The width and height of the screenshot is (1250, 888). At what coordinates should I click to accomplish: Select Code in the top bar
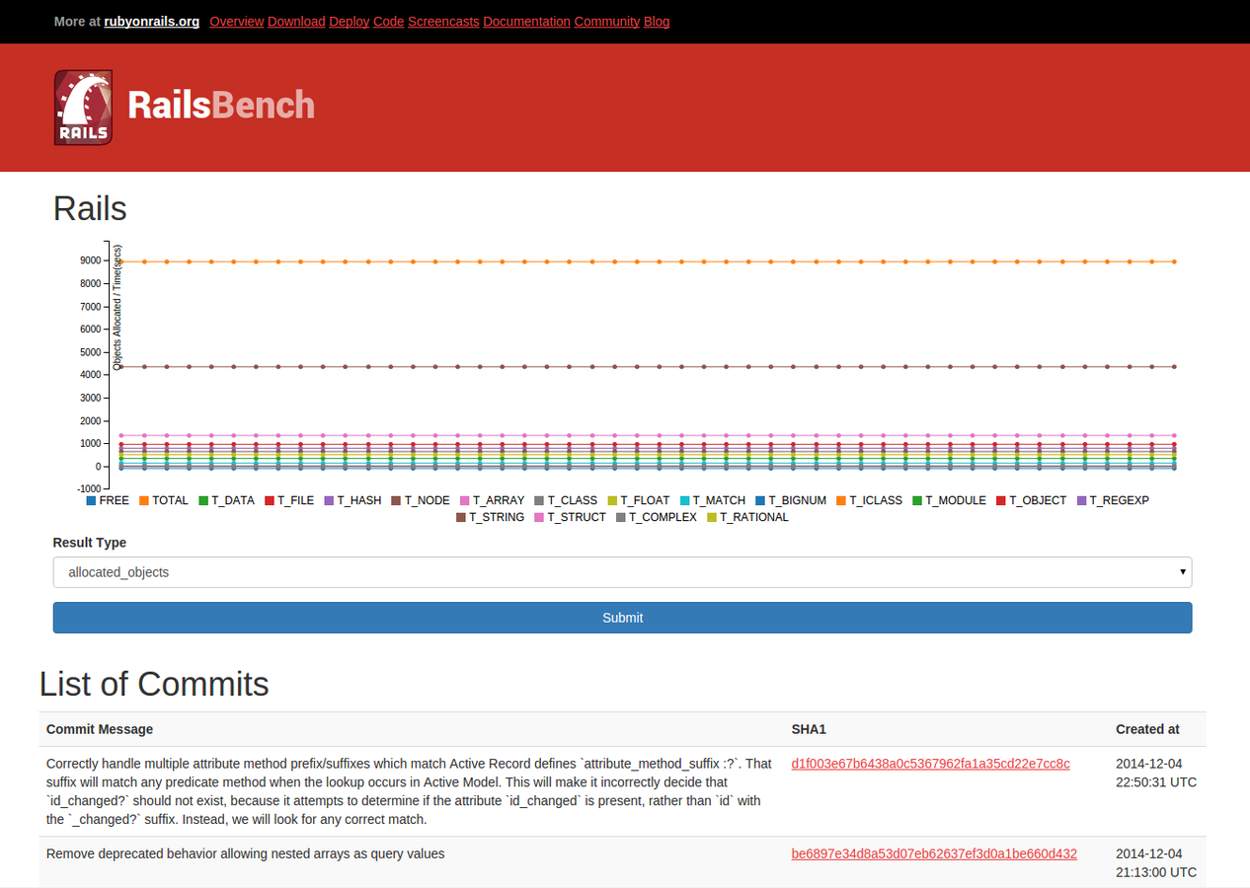pyautogui.click(x=389, y=21)
